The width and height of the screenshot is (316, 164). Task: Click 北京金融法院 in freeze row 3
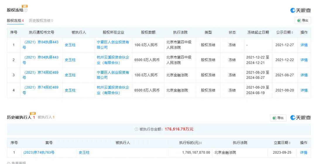pos(177,75)
